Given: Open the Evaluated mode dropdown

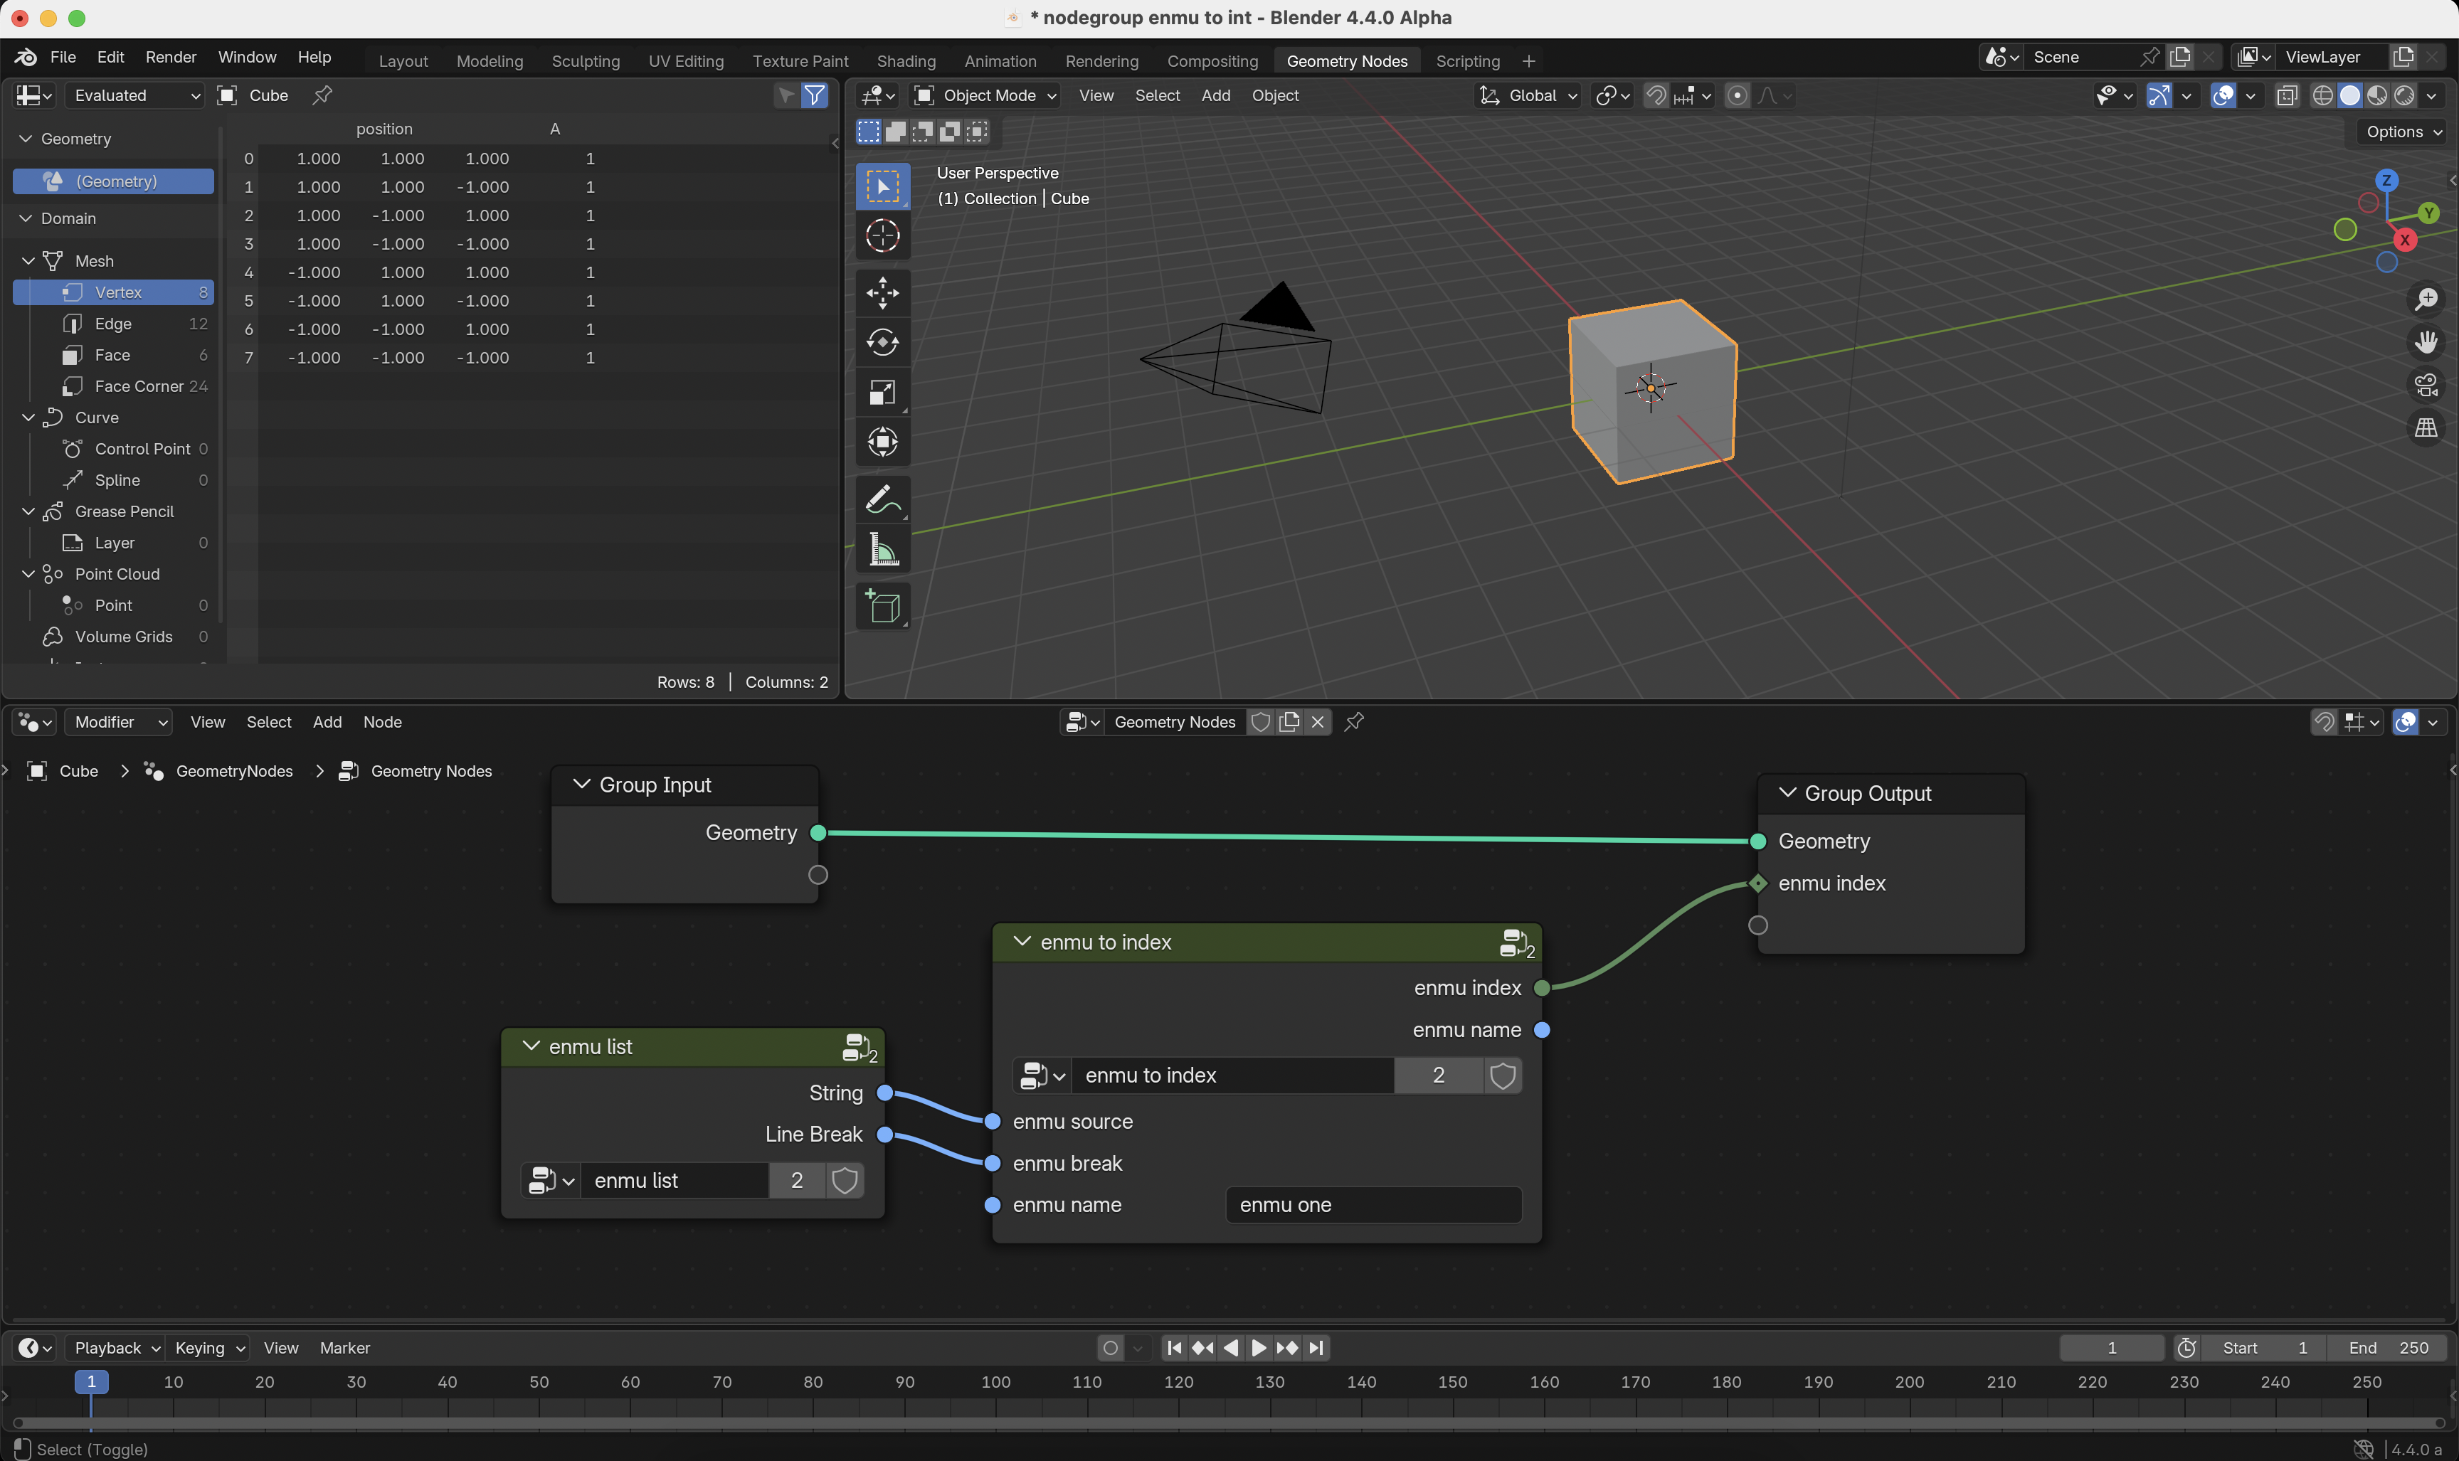Looking at the screenshot, I should pyautogui.click(x=135, y=95).
